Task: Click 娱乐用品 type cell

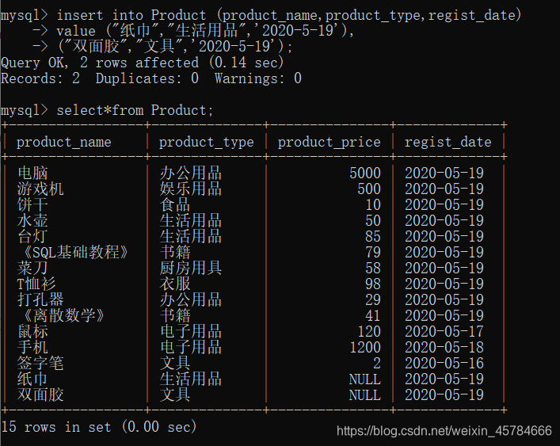Action: coord(191,189)
